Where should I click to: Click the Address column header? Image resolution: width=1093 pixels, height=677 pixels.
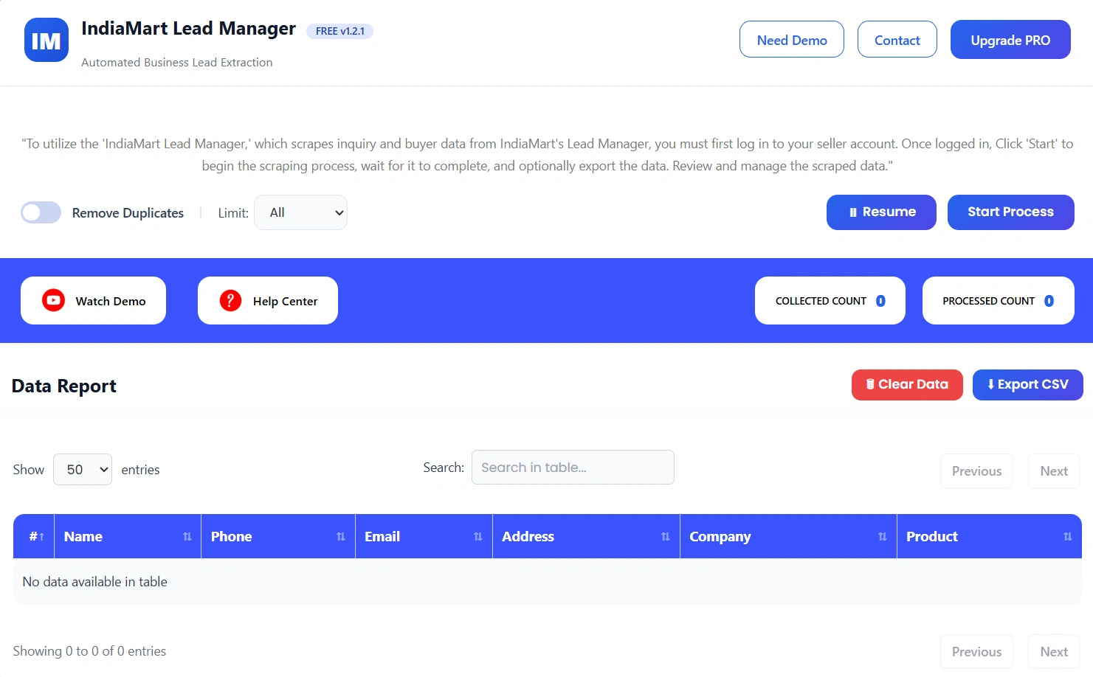[587, 536]
